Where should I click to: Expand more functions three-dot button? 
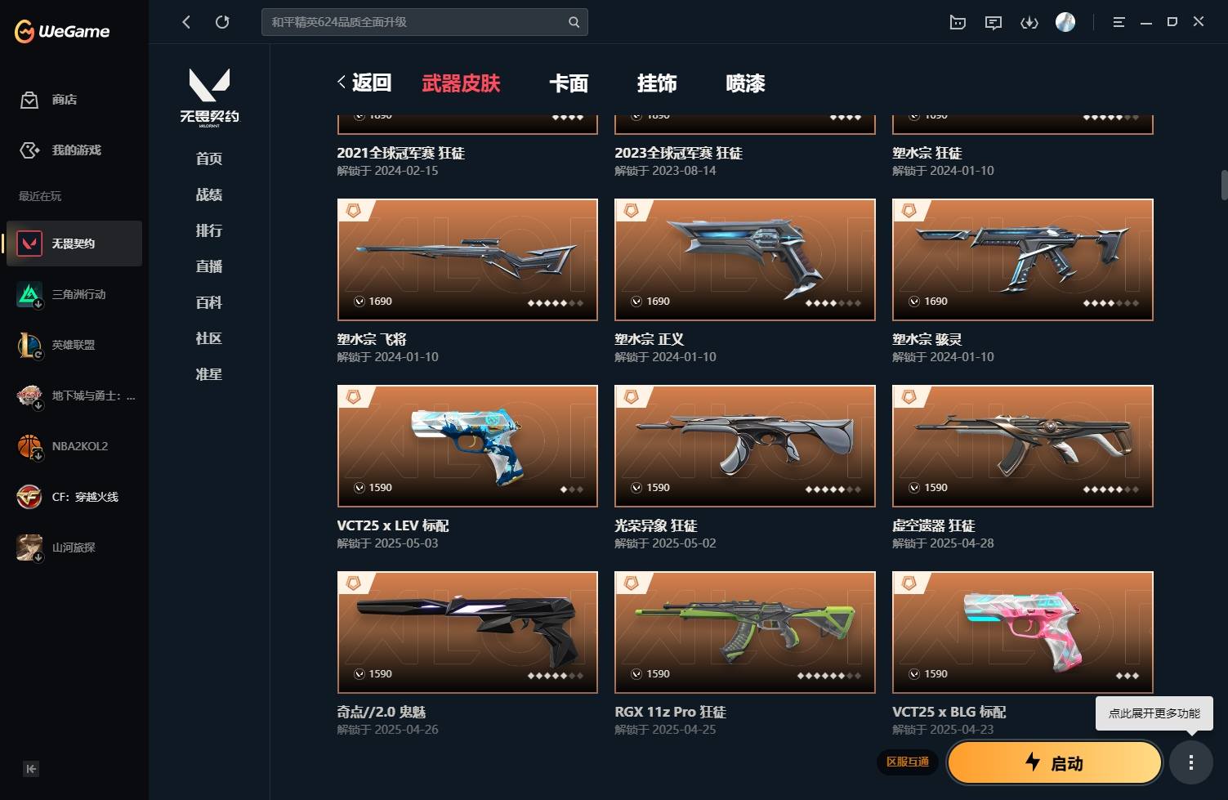click(1191, 762)
